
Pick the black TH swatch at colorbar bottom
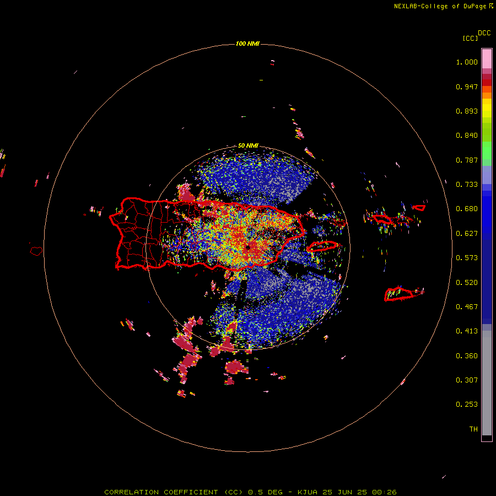[x=487, y=438]
